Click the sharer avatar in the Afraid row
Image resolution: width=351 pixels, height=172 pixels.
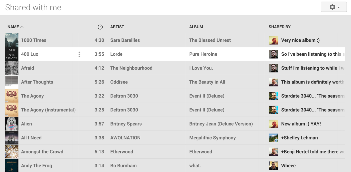pyautogui.click(x=273, y=68)
